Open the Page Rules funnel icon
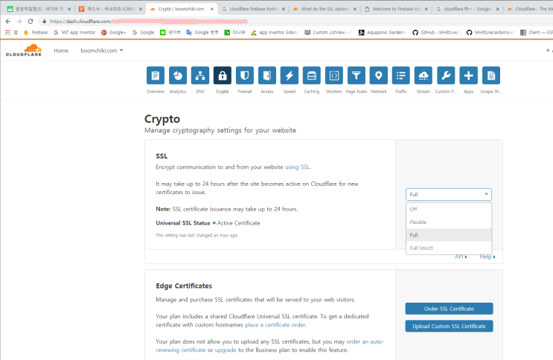This screenshot has height=360, width=553. [x=357, y=75]
